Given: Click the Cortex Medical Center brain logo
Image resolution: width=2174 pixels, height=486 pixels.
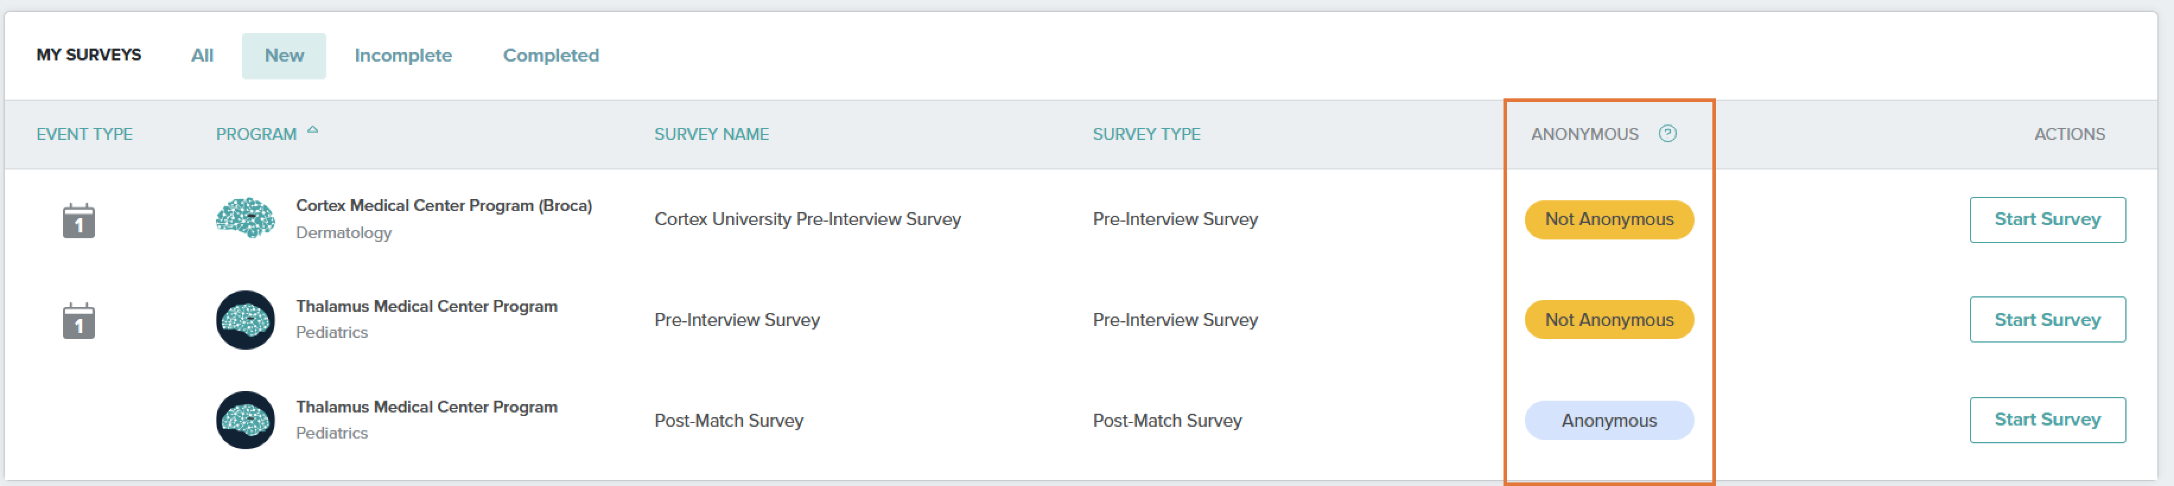Looking at the screenshot, I should pyautogui.click(x=244, y=219).
